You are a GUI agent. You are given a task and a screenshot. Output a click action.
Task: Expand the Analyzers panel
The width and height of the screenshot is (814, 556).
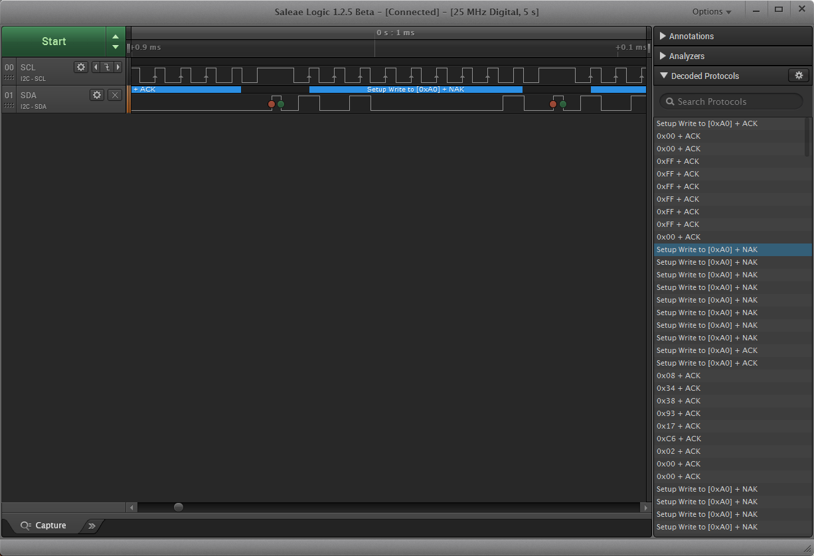(733, 56)
